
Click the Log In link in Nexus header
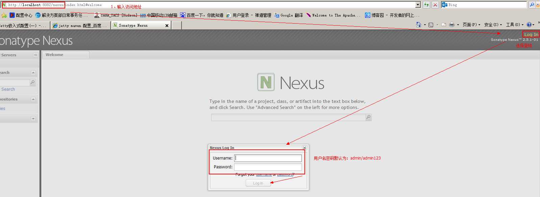(x=531, y=34)
